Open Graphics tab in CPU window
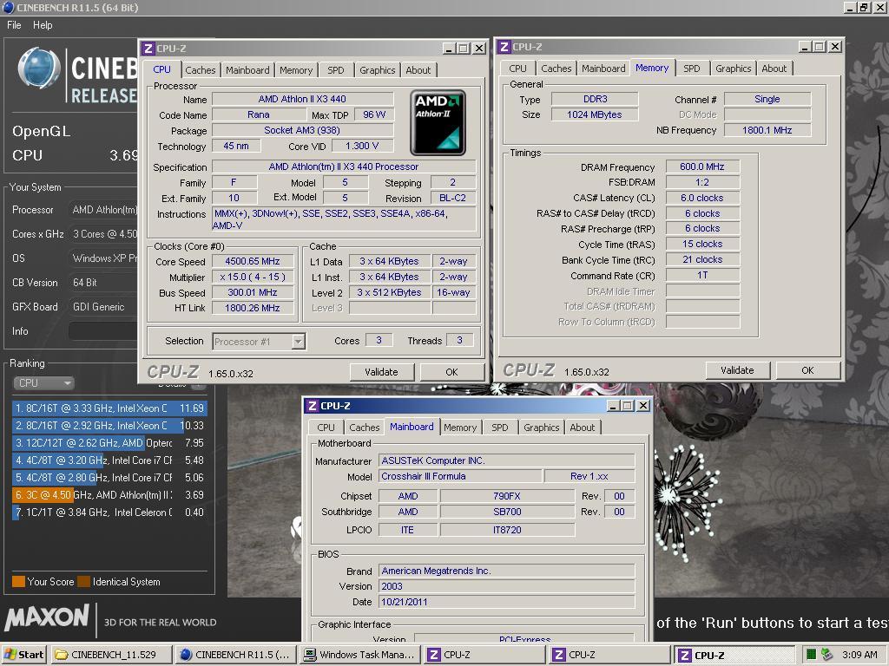This screenshot has height=666, width=889. (377, 70)
